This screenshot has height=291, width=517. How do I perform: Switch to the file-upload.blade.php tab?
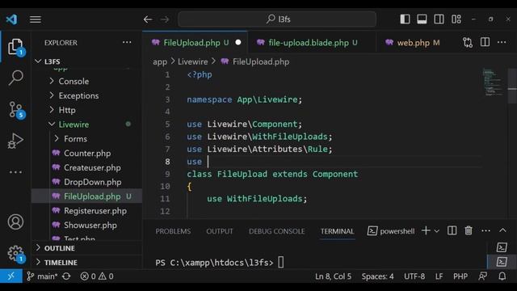pyautogui.click(x=311, y=43)
